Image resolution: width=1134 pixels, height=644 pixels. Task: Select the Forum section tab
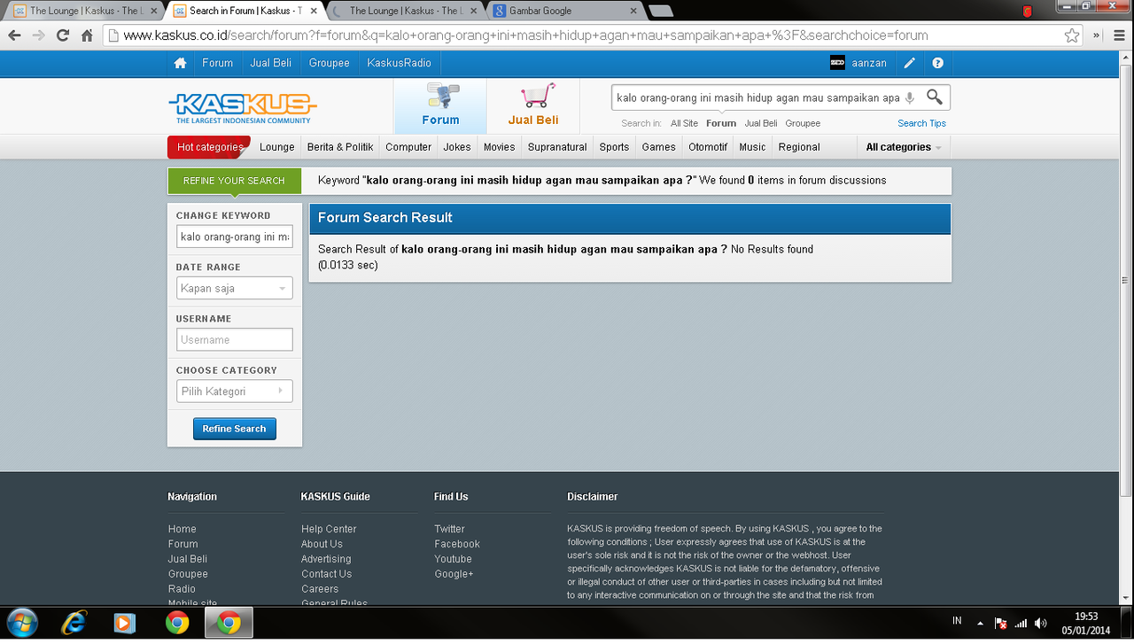(x=440, y=106)
